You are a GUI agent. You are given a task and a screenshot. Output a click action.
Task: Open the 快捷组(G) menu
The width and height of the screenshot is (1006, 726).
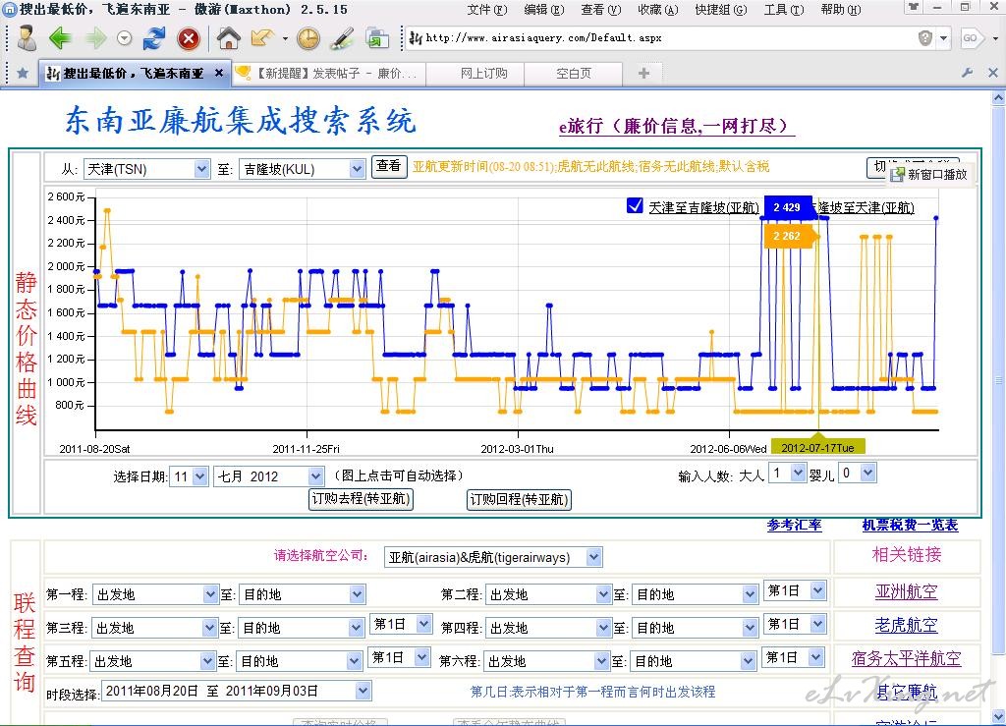click(720, 10)
